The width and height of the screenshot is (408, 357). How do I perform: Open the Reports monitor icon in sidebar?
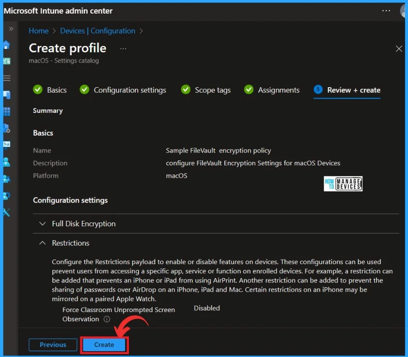point(7,145)
